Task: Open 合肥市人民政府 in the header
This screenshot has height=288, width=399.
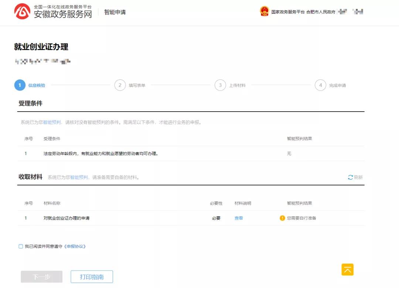Action: [x=320, y=11]
